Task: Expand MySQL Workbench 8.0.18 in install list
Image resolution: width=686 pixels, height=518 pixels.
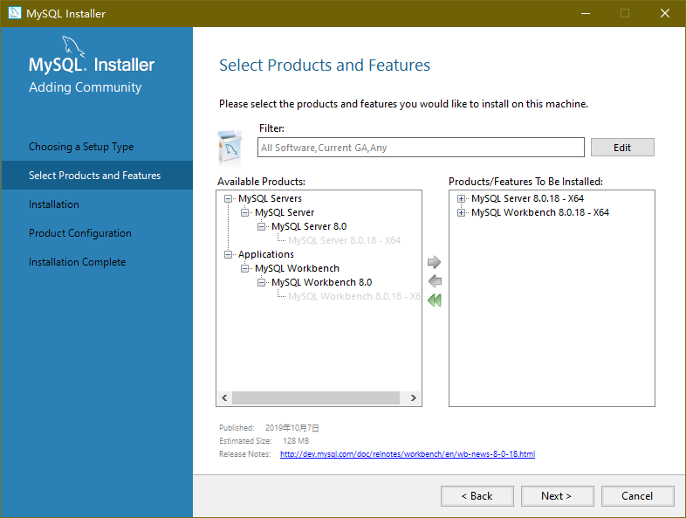Action: 462,212
